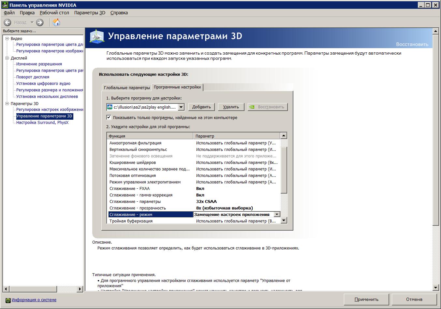Image resolution: width=441 pixels, height=309 pixels.
Task: Open Информация о системе link
Action: click(x=34, y=300)
